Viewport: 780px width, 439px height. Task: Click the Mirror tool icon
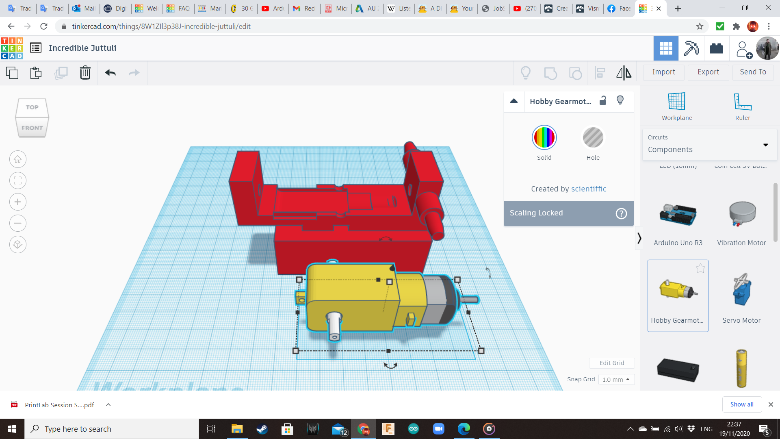tap(624, 73)
